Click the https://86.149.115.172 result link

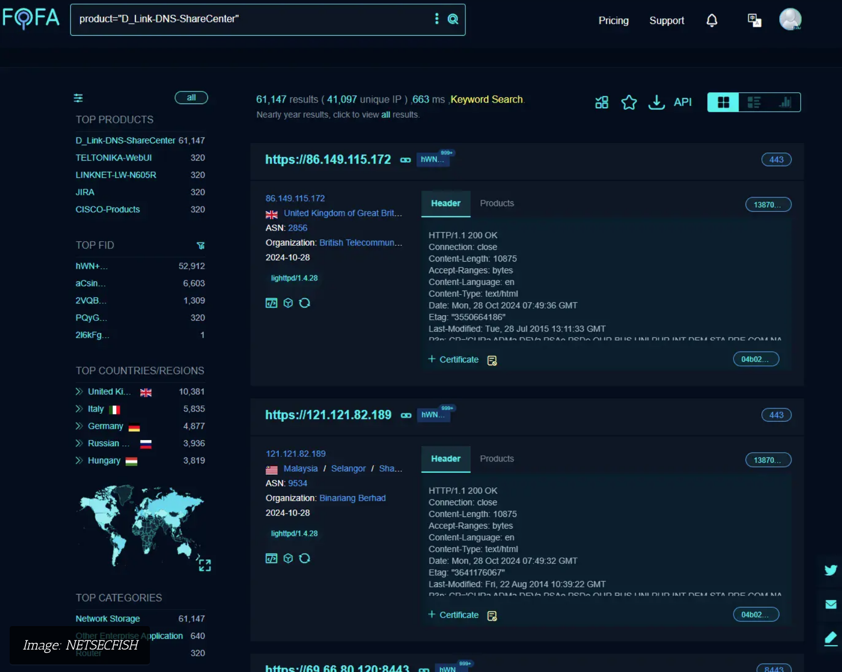pyautogui.click(x=328, y=160)
